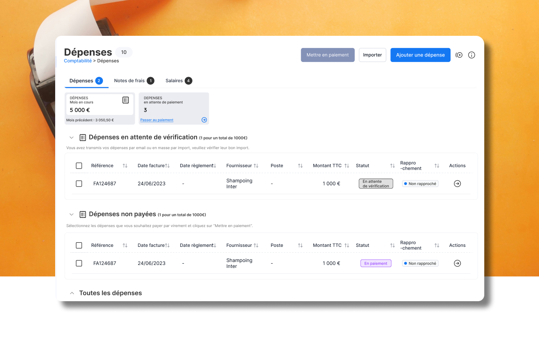Click the Ajouter une dépense button
This screenshot has height=337, width=539.
(420, 55)
